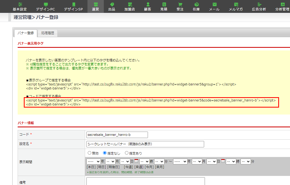This screenshot has height=185, width=290.
Task: Open the メール envelope icon
Action: [214, 4]
